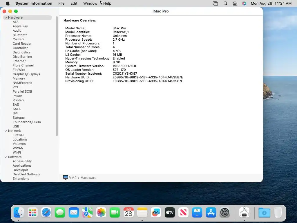
Task: Open the Help menu
Action: tap(107, 3)
